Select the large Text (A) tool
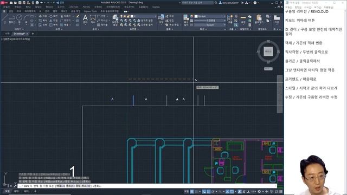The height and width of the screenshot is (195, 347). [x=85, y=18]
